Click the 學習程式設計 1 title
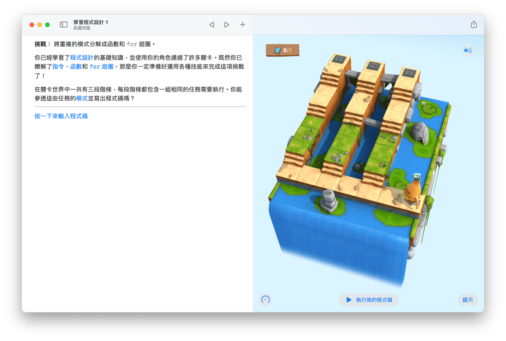 (90, 22)
